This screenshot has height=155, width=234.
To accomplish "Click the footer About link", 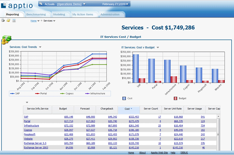I will (x=142, y=152).
